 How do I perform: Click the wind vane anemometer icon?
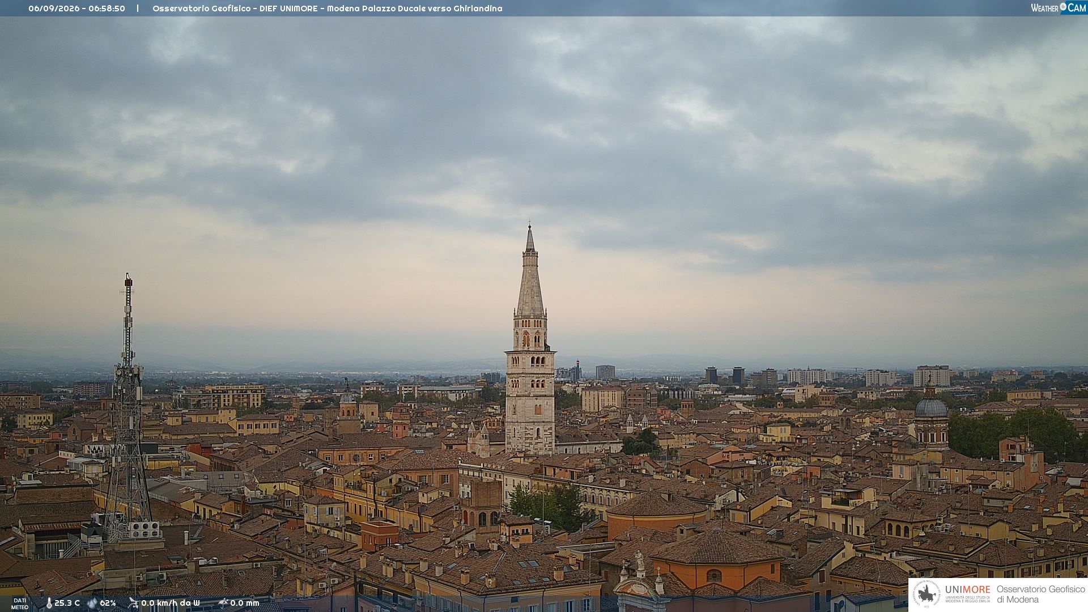(x=133, y=603)
